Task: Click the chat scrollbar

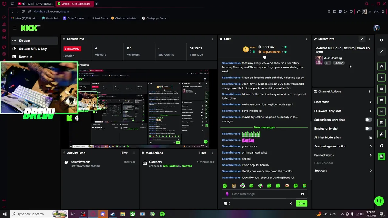Action: [x=310, y=151]
